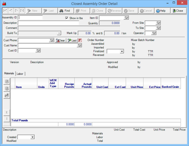Image resolution: width=189 pixels, height=146 pixels.
Task: Go to the next record arrow
Action: coord(16,11)
